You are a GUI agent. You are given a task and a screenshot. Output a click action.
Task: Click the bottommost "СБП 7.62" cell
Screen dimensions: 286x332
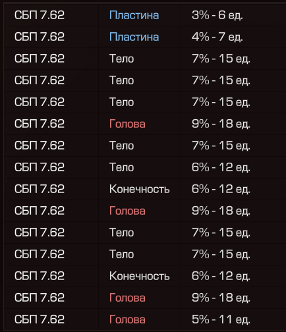point(40,319)
